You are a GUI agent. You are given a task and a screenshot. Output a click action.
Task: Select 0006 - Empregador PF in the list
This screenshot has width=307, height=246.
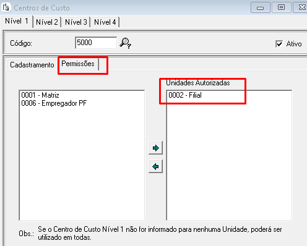[54, 103]
